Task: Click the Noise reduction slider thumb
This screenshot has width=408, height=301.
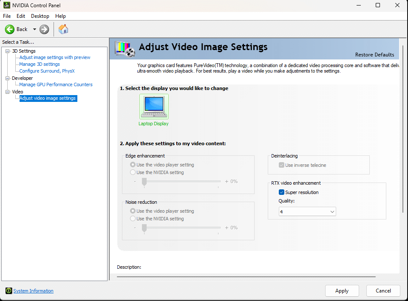Action: 144,228
